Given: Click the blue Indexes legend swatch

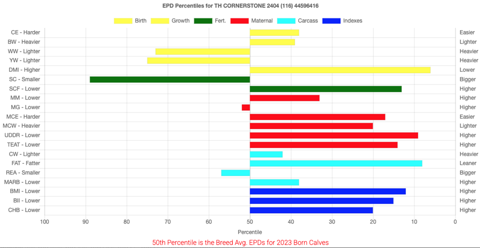Looking at the screenshot, I should point(331,21).
